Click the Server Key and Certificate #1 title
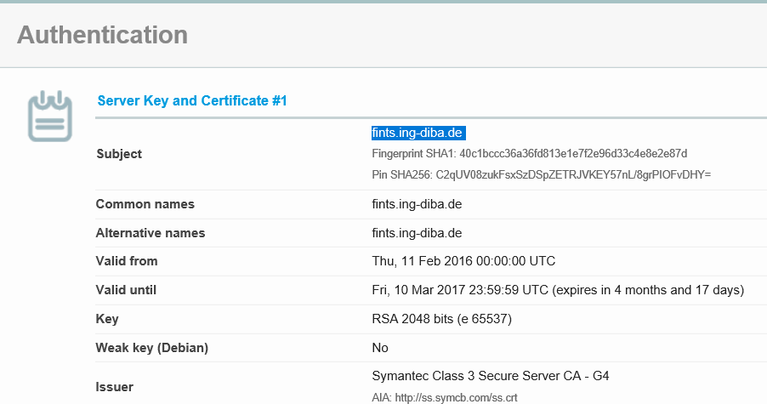Screen dimensions: 767x404 [192, 101]
